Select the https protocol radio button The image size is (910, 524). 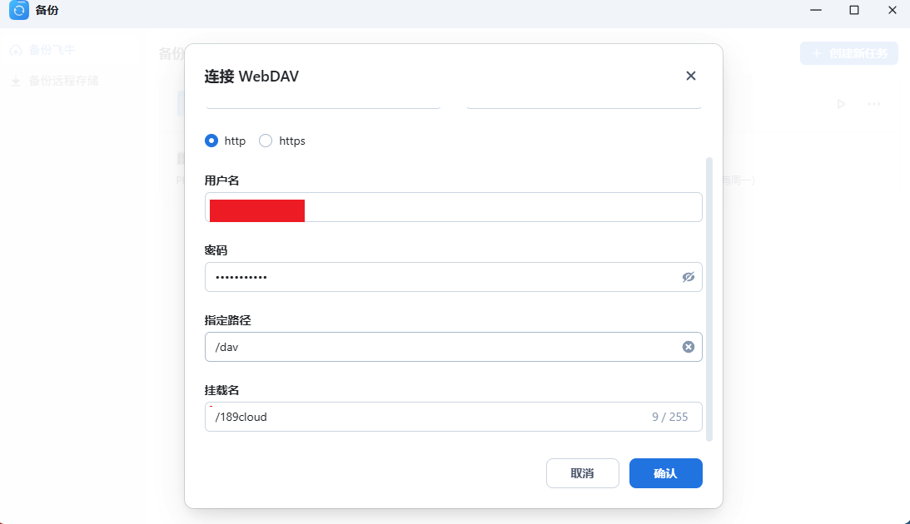point(266,141)
